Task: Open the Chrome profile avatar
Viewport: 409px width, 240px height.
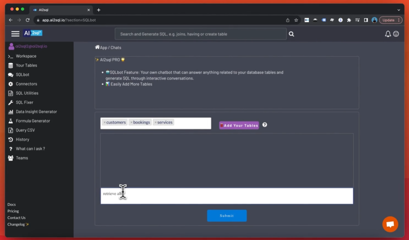Action: point(374,20)
